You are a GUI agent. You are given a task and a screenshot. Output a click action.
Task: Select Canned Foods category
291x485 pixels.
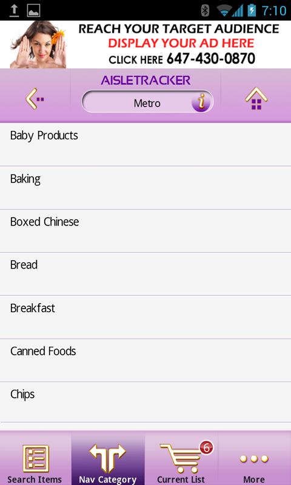point(145,360)
